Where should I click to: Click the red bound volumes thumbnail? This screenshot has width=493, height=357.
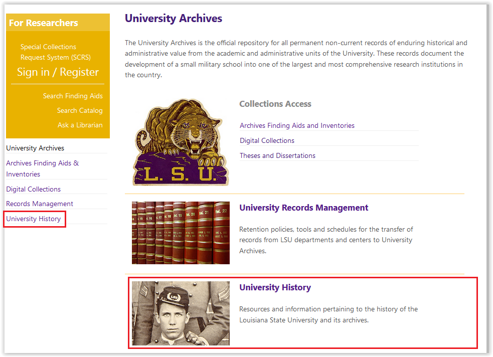click(x=181, y=233)
